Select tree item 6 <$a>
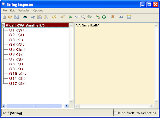This screenshot has height=118, width=160. coord(17,55)
